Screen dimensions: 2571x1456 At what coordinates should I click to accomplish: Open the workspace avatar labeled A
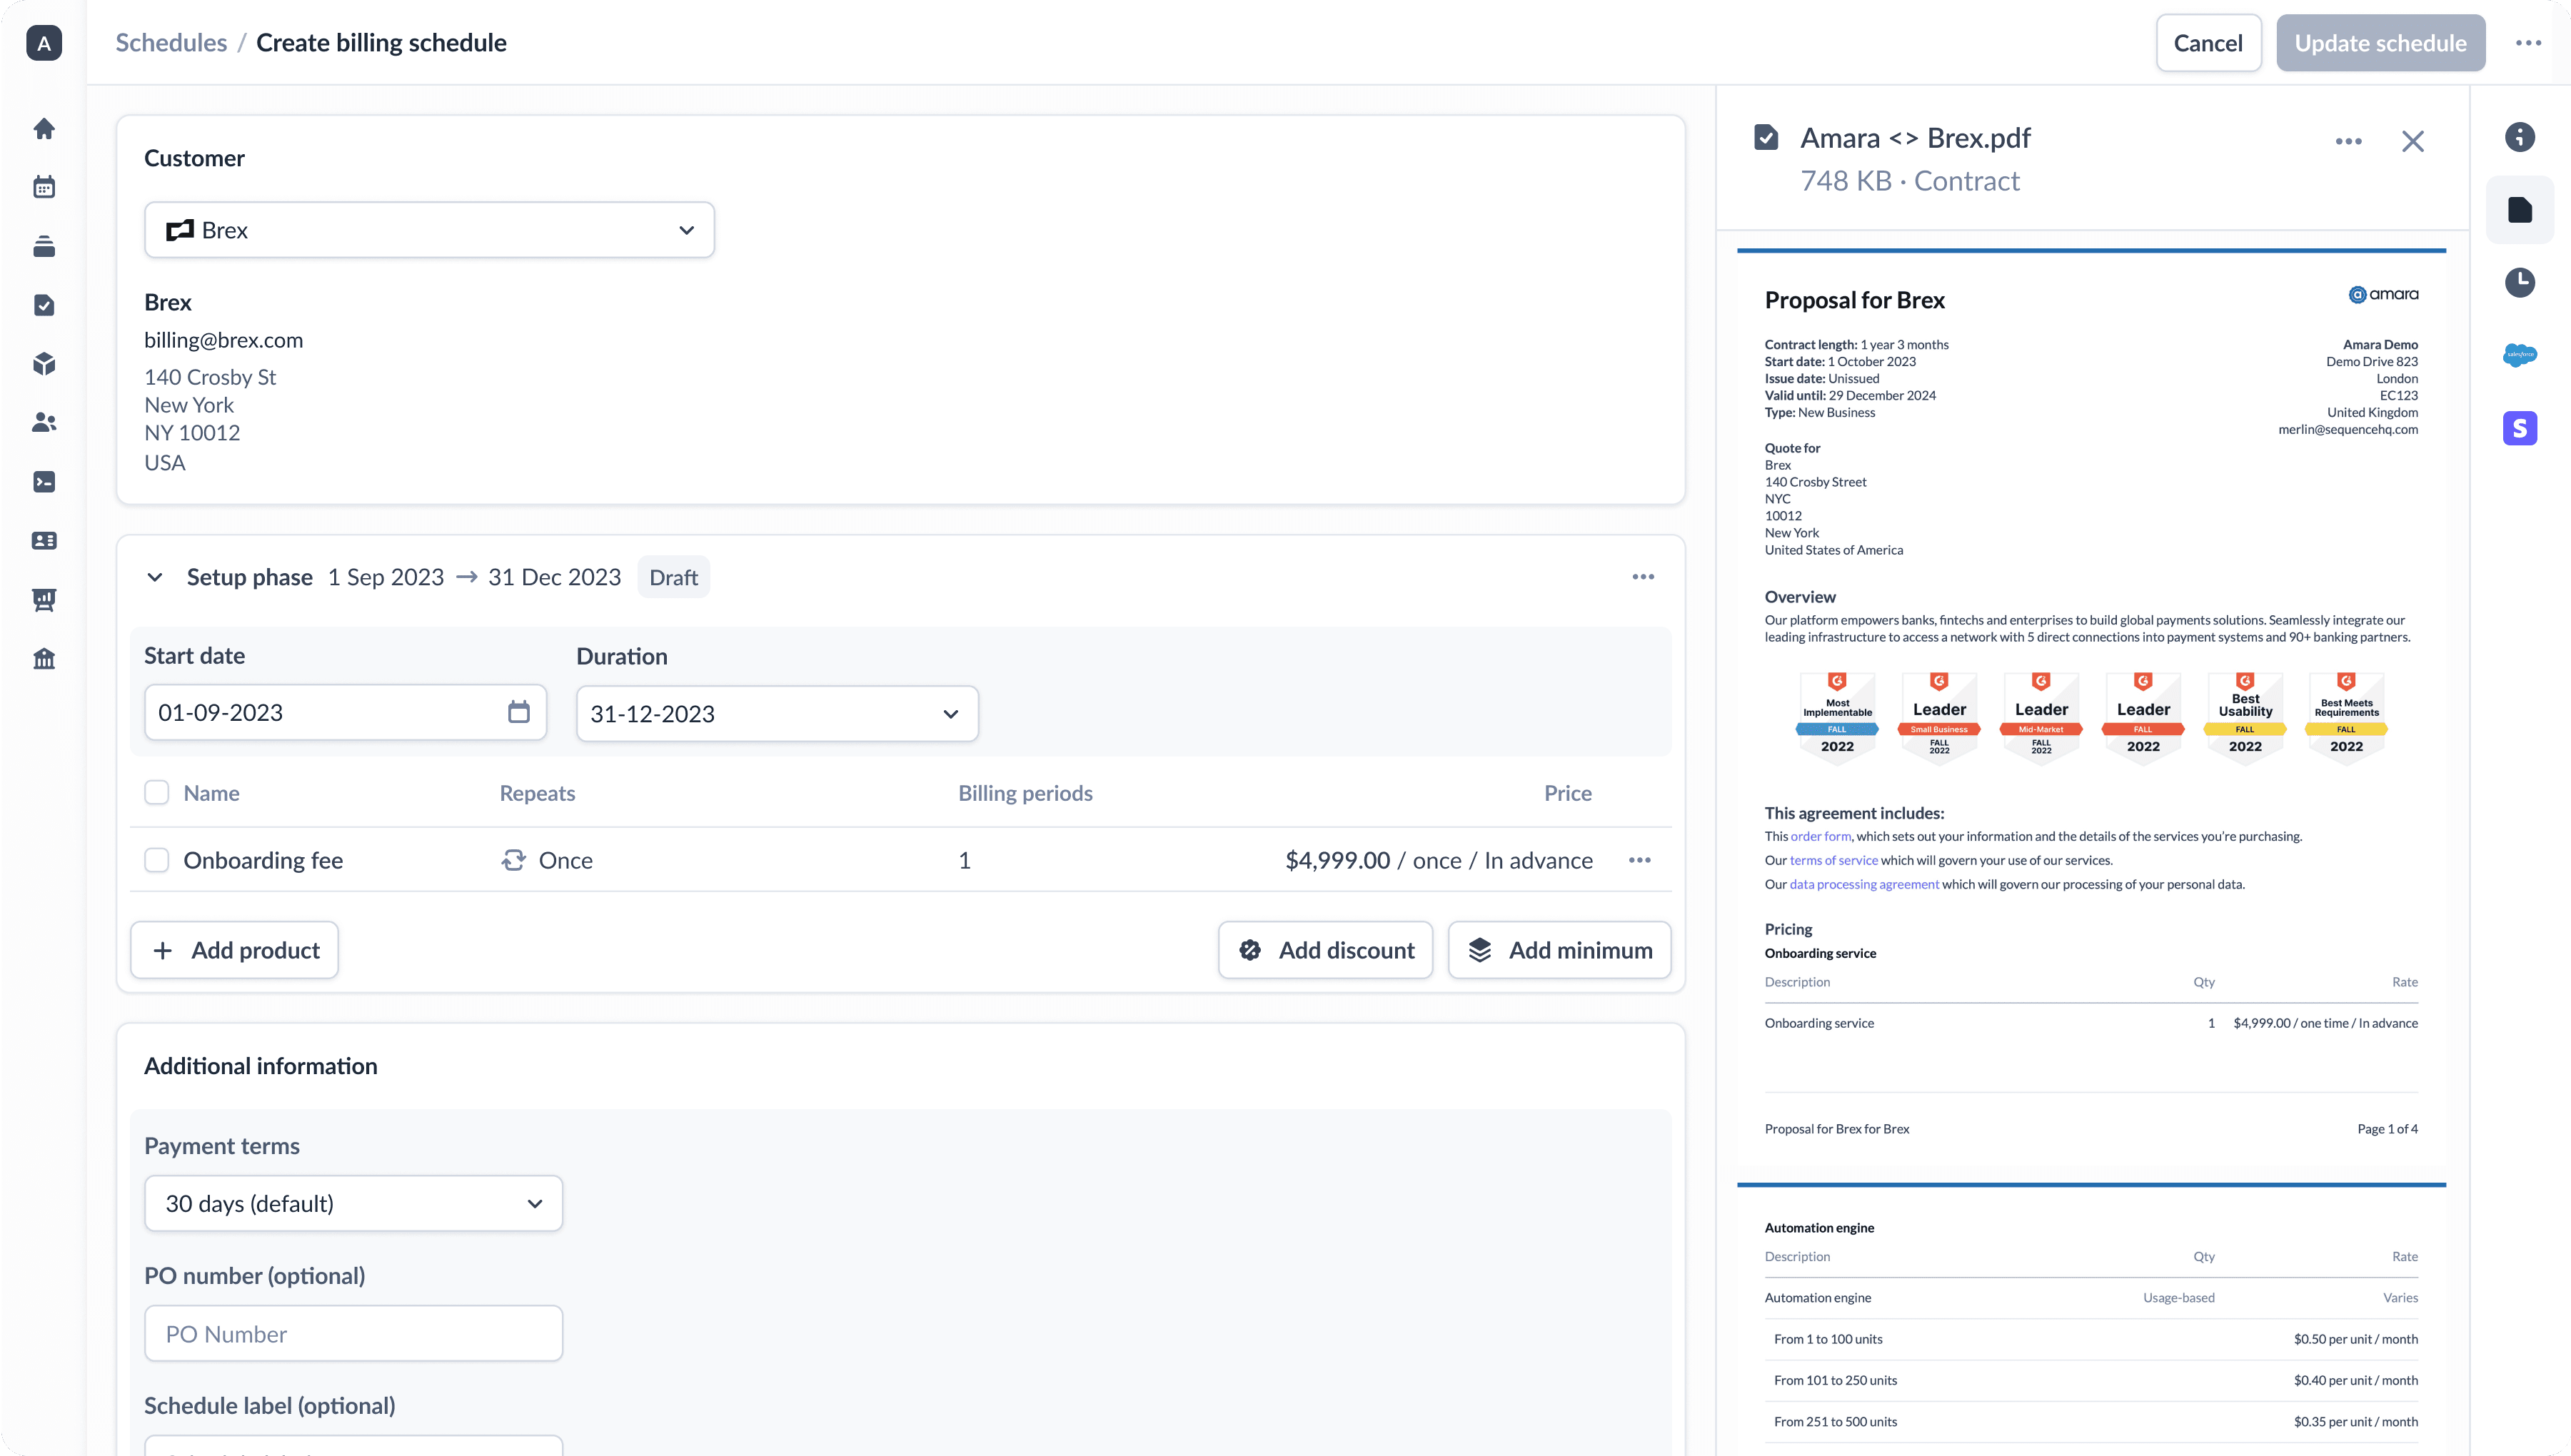[x=43, y=43]
